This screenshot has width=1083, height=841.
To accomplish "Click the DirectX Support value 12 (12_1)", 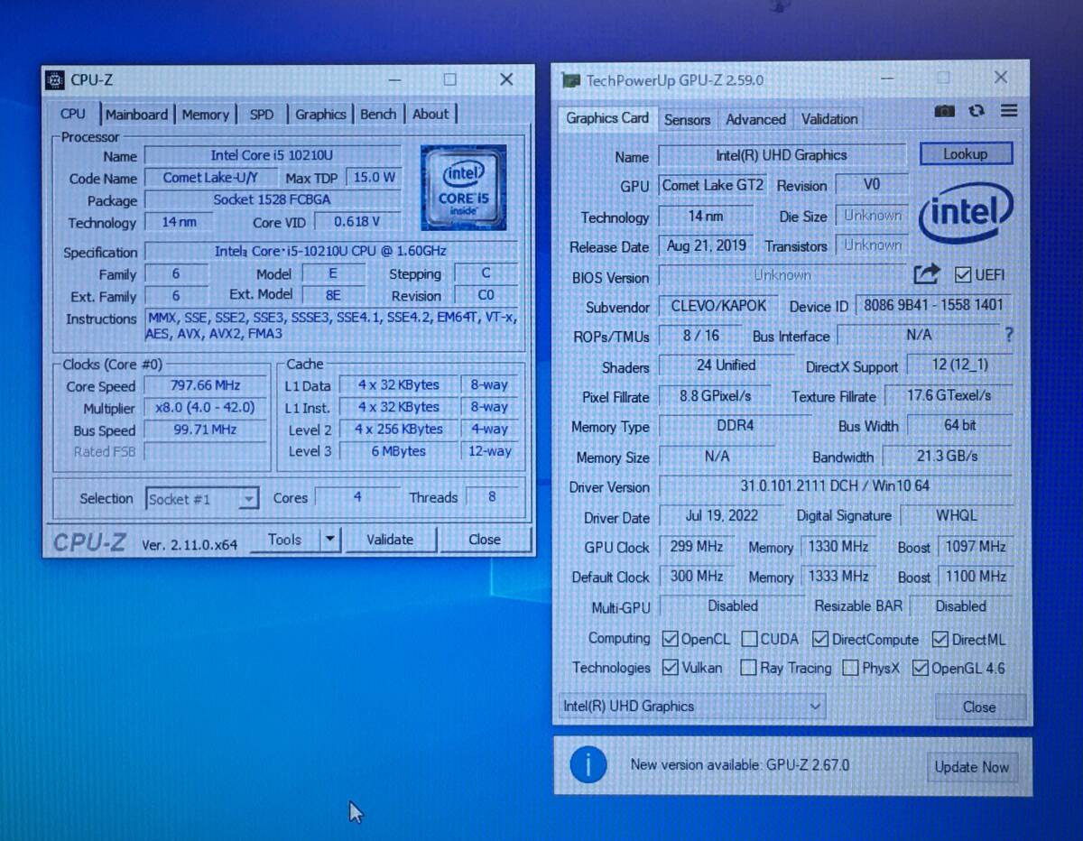I will coord(959,365).
